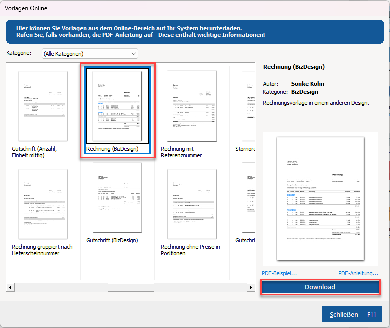The width and height of the screenshot is (390, 328).
Task: Select the Rechnung (BizDesign) template thumbnail
Action: [x=118, y=106]
